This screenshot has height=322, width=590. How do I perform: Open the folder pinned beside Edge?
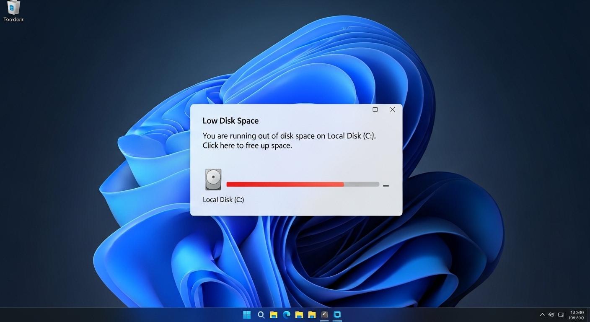299,314
